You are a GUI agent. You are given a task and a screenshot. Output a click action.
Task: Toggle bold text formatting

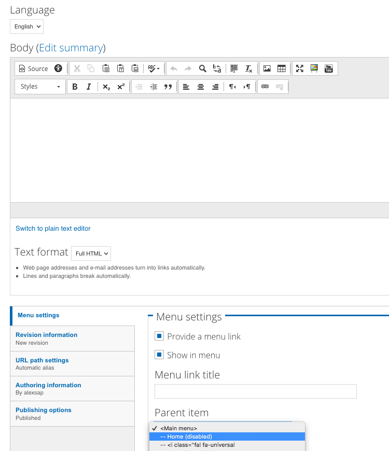(75, 87)
